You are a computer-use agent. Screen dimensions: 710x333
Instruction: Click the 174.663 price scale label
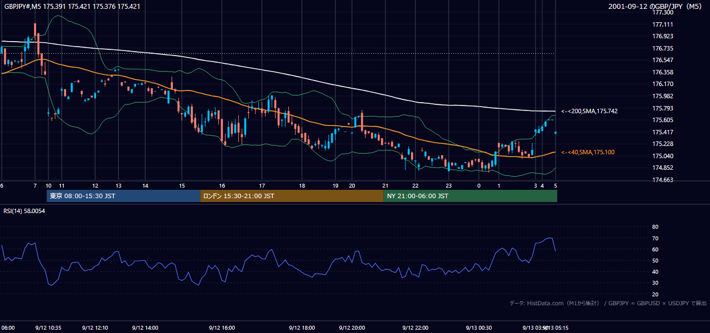(x=662, y=180)
